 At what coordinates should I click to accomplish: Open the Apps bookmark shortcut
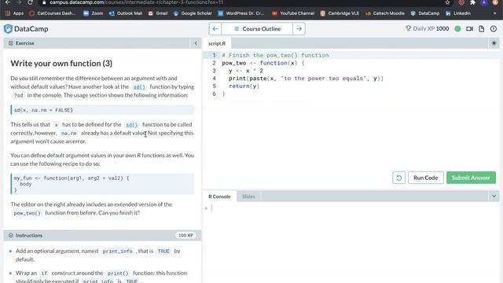click(15, 13)
